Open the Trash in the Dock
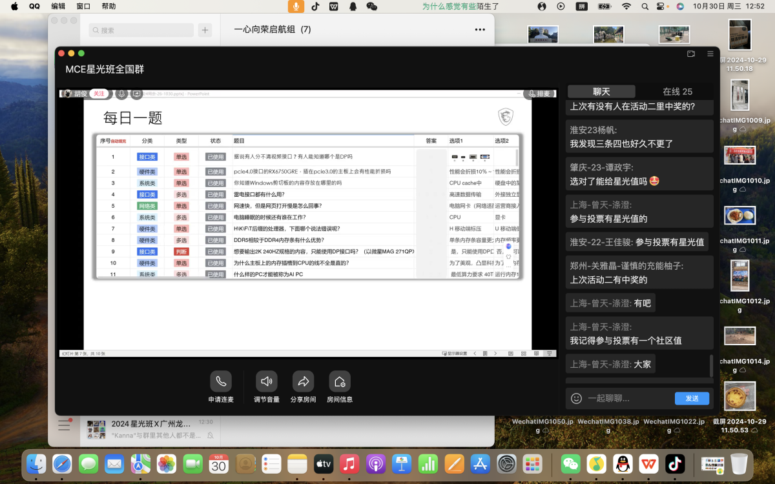Viewport: 775px width, 484px height. pyautogui.click(x=739, y=463)
